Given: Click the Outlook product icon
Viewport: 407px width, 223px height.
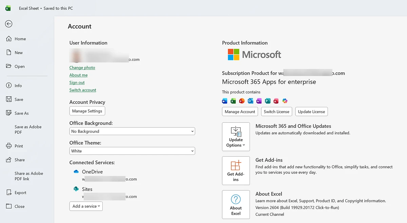Looking at the screenshot, I should (250, 101).
